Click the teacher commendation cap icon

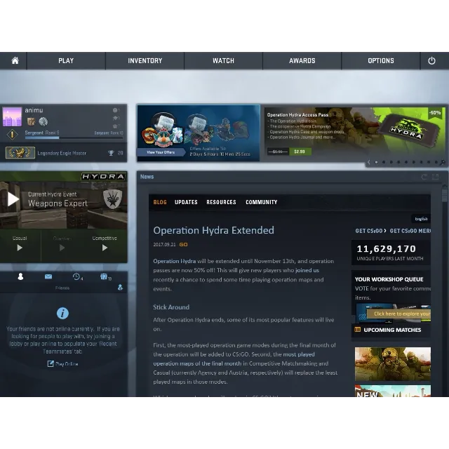point(115,118)
